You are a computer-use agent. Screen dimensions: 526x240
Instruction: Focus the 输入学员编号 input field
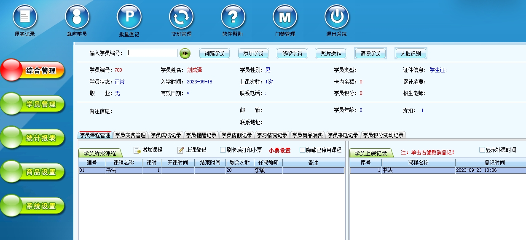tap(152, 53)
